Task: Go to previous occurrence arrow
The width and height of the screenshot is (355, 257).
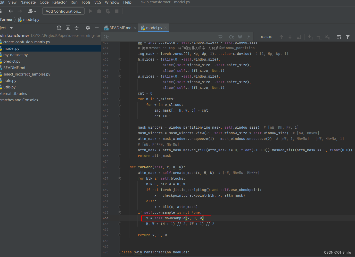Action: coord(281,37)
